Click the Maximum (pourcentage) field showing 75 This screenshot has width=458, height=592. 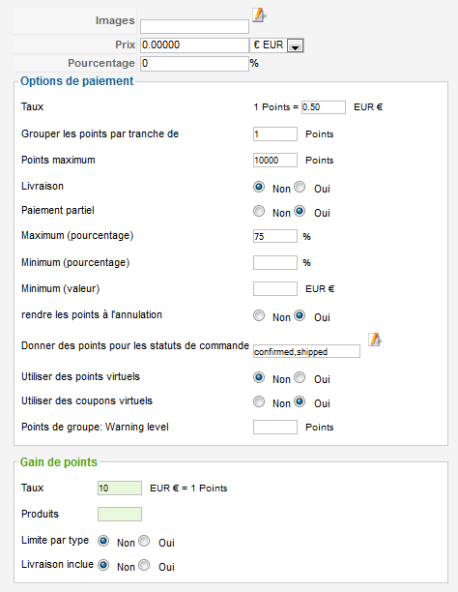pos(275,236)
